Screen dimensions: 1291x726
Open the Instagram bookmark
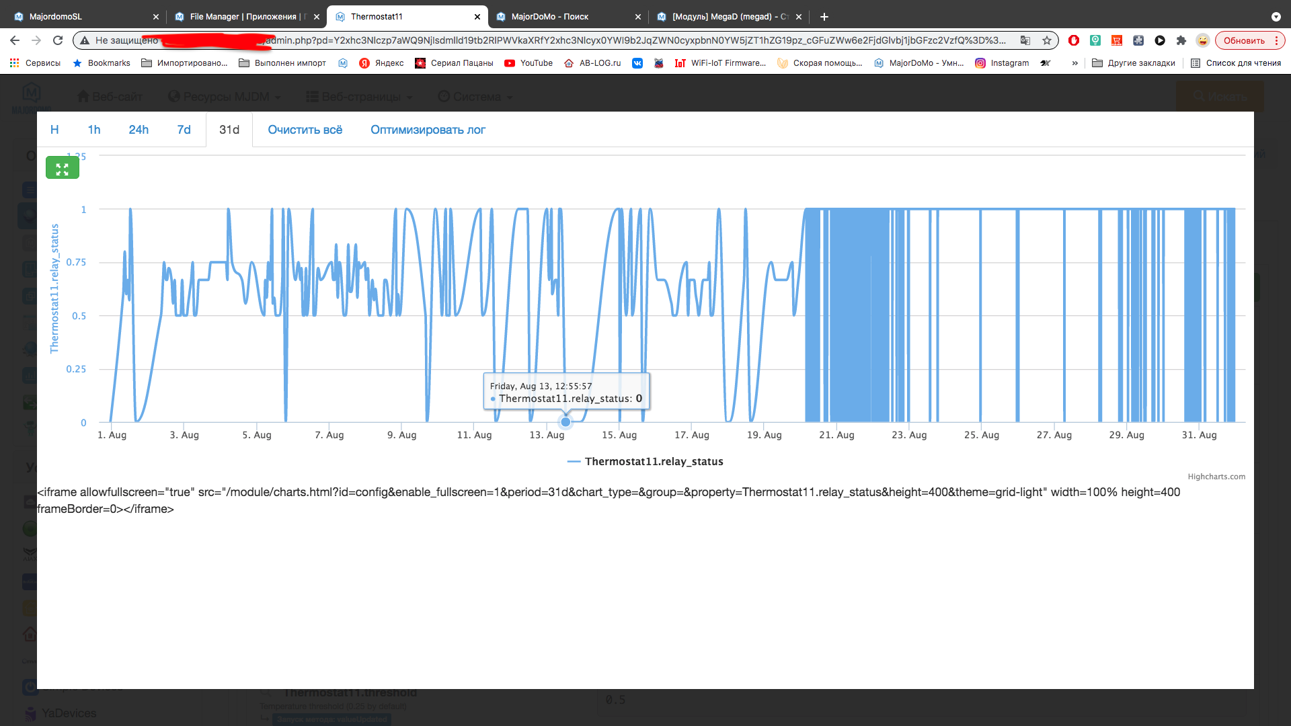click(x=1002, y=63)
